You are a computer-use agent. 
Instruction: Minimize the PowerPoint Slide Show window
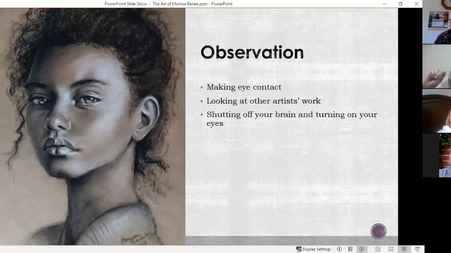(384, 4)
